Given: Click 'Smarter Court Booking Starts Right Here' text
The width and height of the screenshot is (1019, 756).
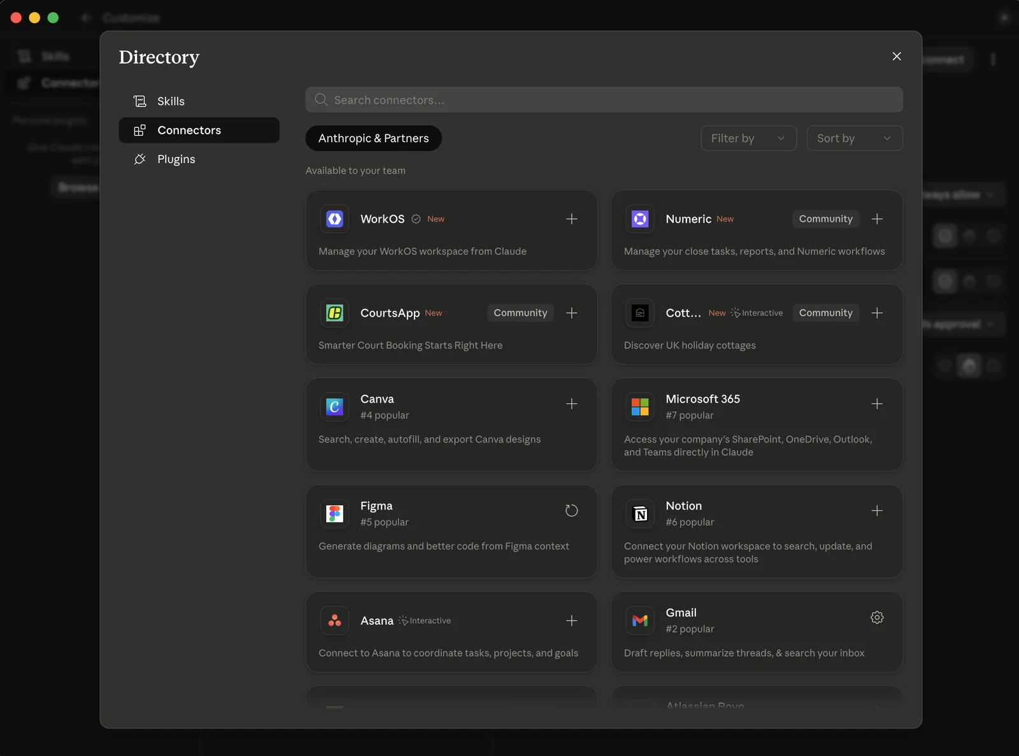Looking at the screenshot, I should click(410, 345).
